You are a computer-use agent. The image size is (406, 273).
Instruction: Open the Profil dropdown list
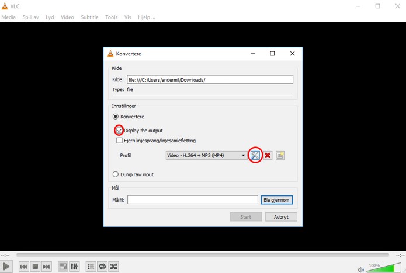(207, 155)
